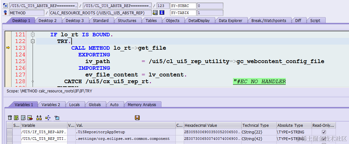This screenshot has width=349, height=144.
Task: Click the "#EC NO HANDLER" comment
Action: click(259, 82)
